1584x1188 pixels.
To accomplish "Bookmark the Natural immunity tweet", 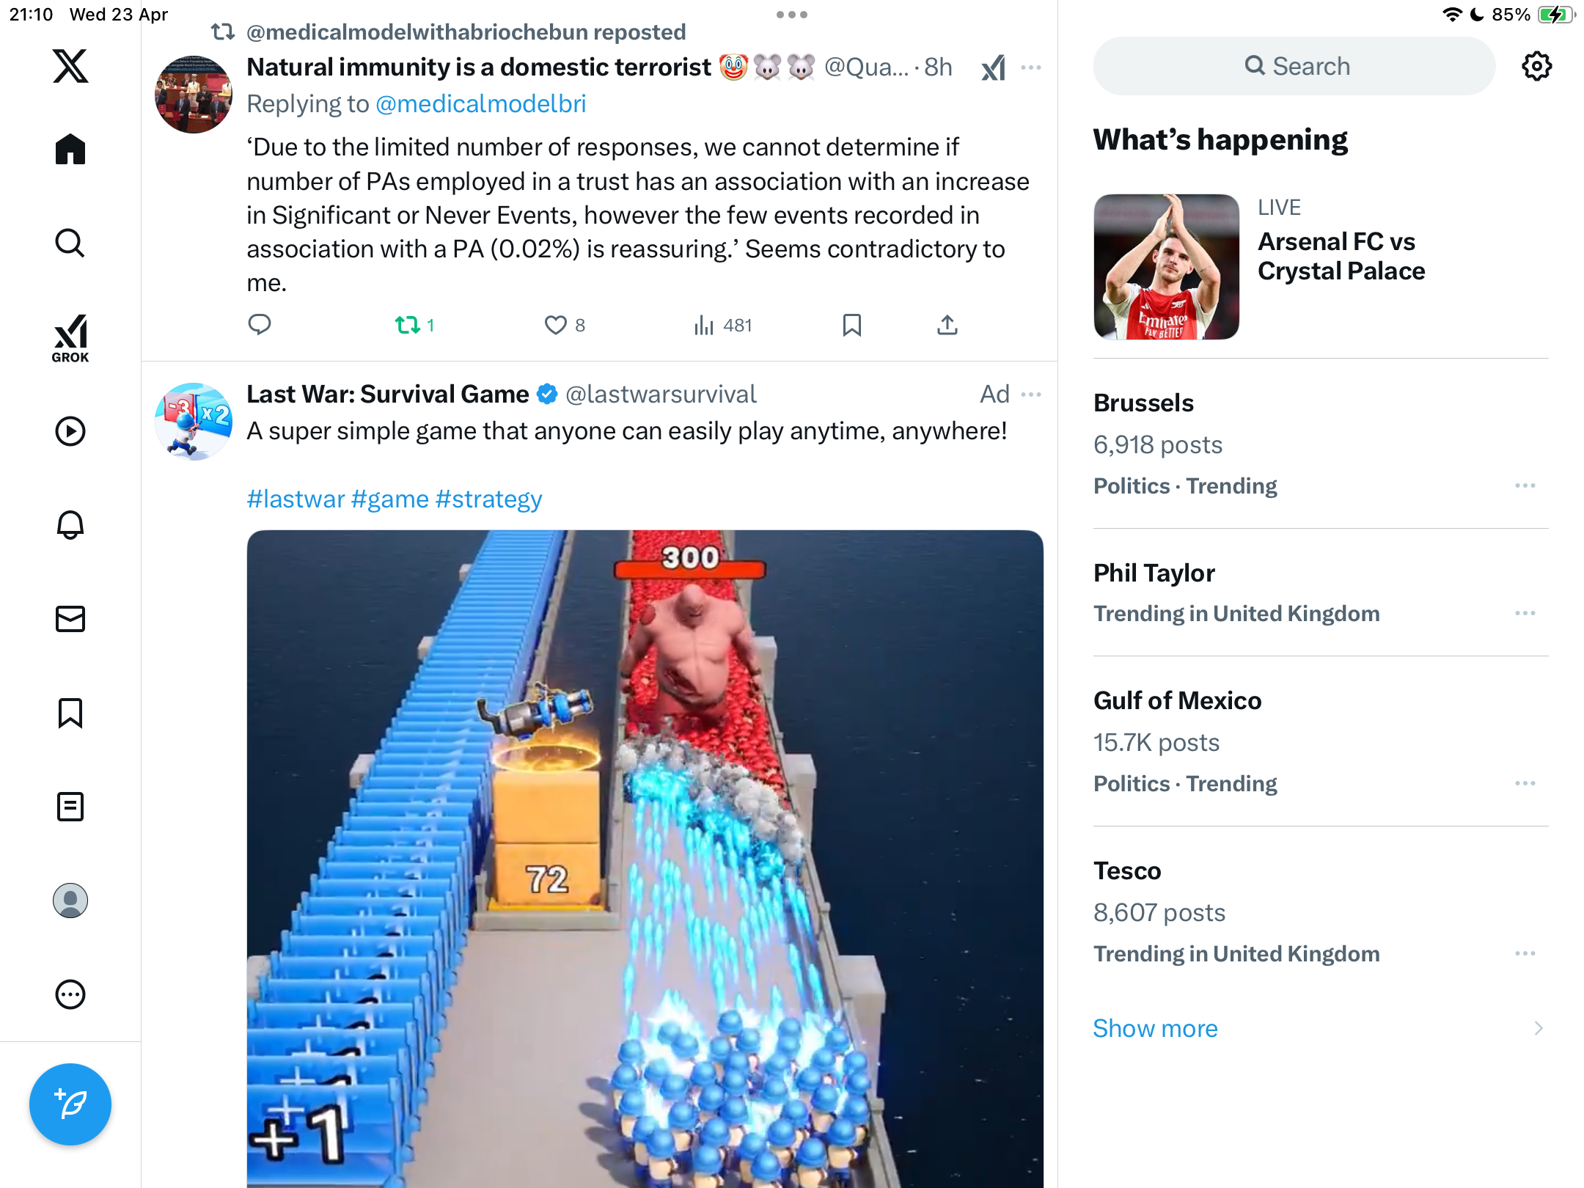I will (851, 325).
